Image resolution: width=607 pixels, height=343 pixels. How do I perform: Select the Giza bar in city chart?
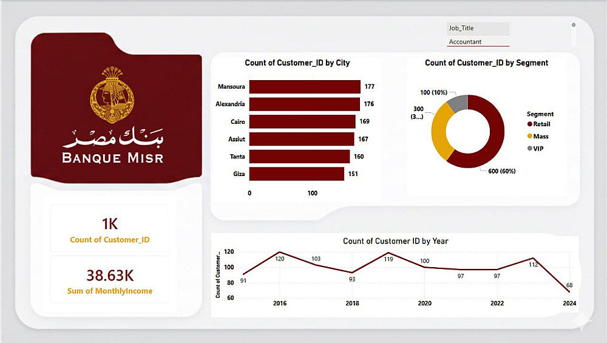pyautogui.click(x=297, y=174)
